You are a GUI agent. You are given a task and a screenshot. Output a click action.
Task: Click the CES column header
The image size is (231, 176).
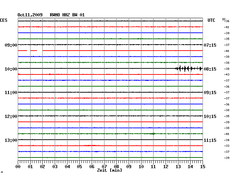click(4, 20)
